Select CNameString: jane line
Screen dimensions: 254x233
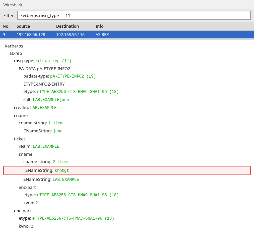coord(43,131)
